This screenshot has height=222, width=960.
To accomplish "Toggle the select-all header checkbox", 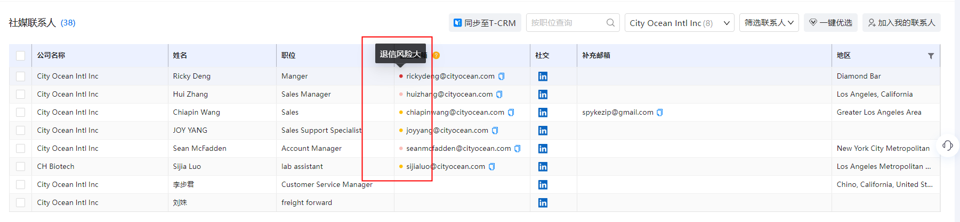I will pos(20,55).
